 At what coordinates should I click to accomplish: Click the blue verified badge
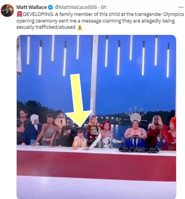pyautogui.click(x=51, y=7)
